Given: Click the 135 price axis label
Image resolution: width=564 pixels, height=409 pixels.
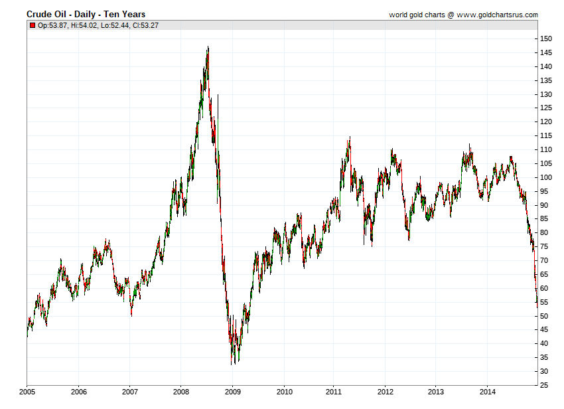Looking at the screenshot, I should [x=545, y=80].
